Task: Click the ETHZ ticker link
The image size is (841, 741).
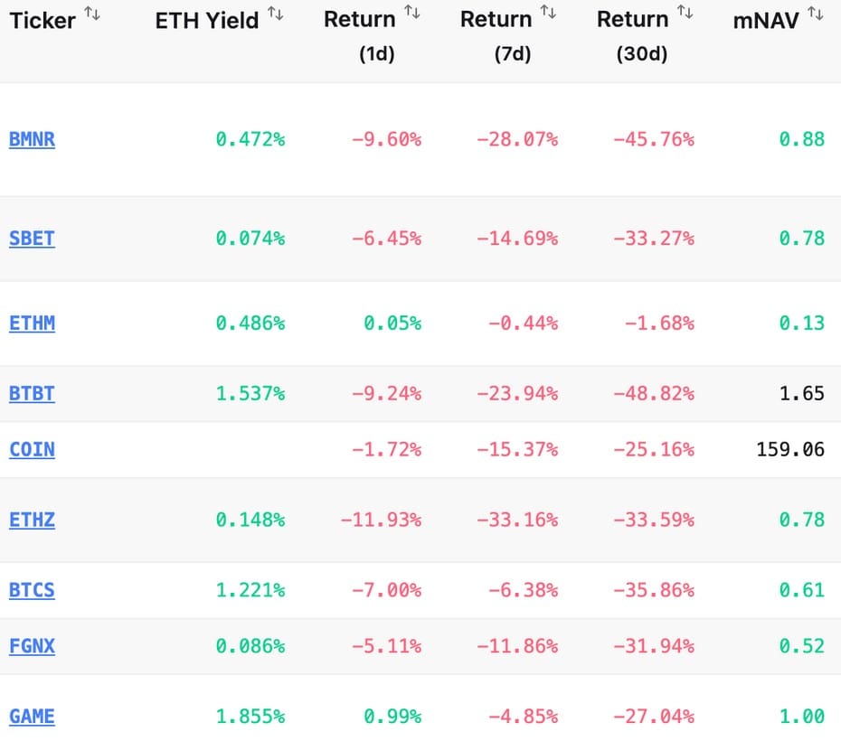Action: pyautogui.click(x=31, y=520)
